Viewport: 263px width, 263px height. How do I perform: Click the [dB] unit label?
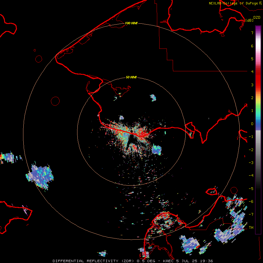coord(250,20)
